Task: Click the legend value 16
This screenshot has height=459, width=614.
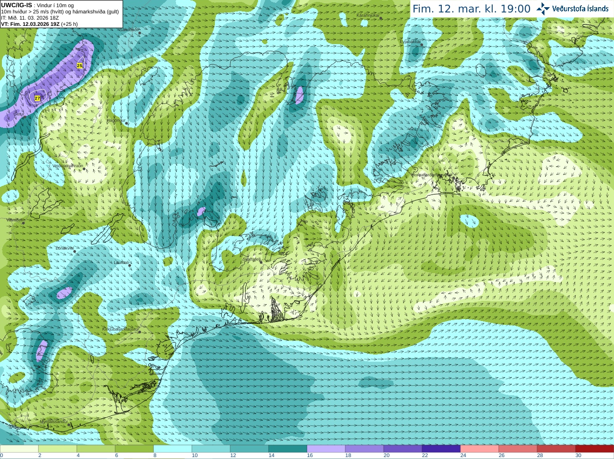Action: (x=310, y=456)
